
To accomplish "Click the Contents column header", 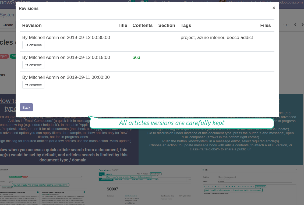I will point(143,25).
